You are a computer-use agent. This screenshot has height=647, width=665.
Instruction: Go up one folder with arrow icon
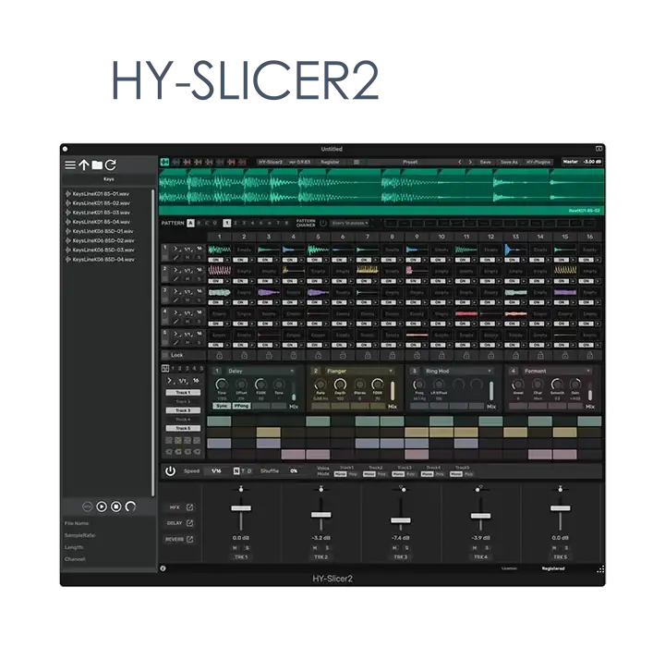(84, 165)
